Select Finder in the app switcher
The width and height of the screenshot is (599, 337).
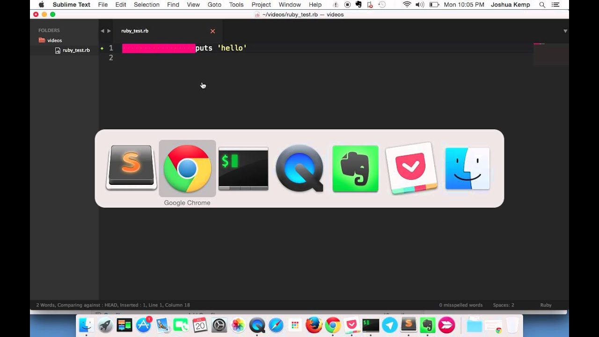click(468, 168)
